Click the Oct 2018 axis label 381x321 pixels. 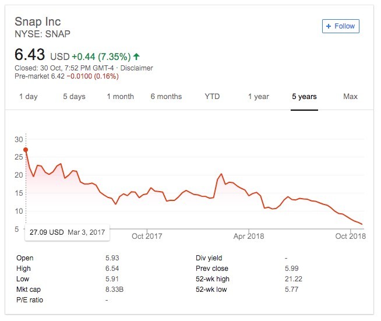coord(350,236)
